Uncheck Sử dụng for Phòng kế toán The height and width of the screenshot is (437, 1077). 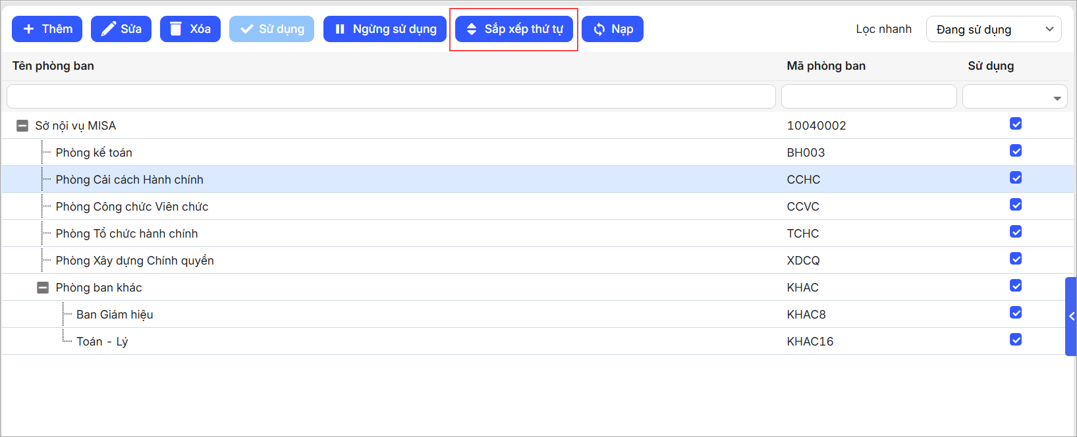tap(1015, 151)
